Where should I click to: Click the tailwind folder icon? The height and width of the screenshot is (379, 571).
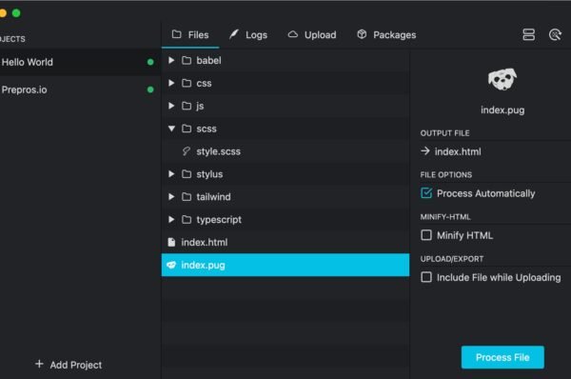[187, 197]
